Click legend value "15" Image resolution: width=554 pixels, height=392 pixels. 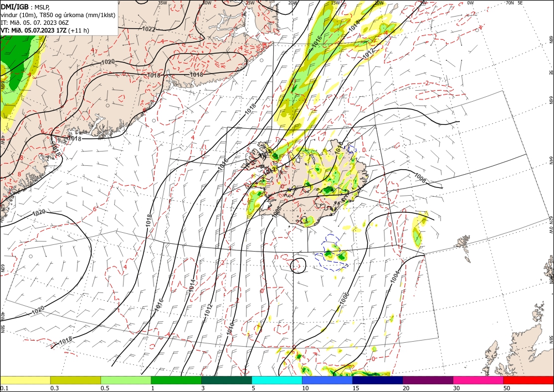[x=356, y=388]
